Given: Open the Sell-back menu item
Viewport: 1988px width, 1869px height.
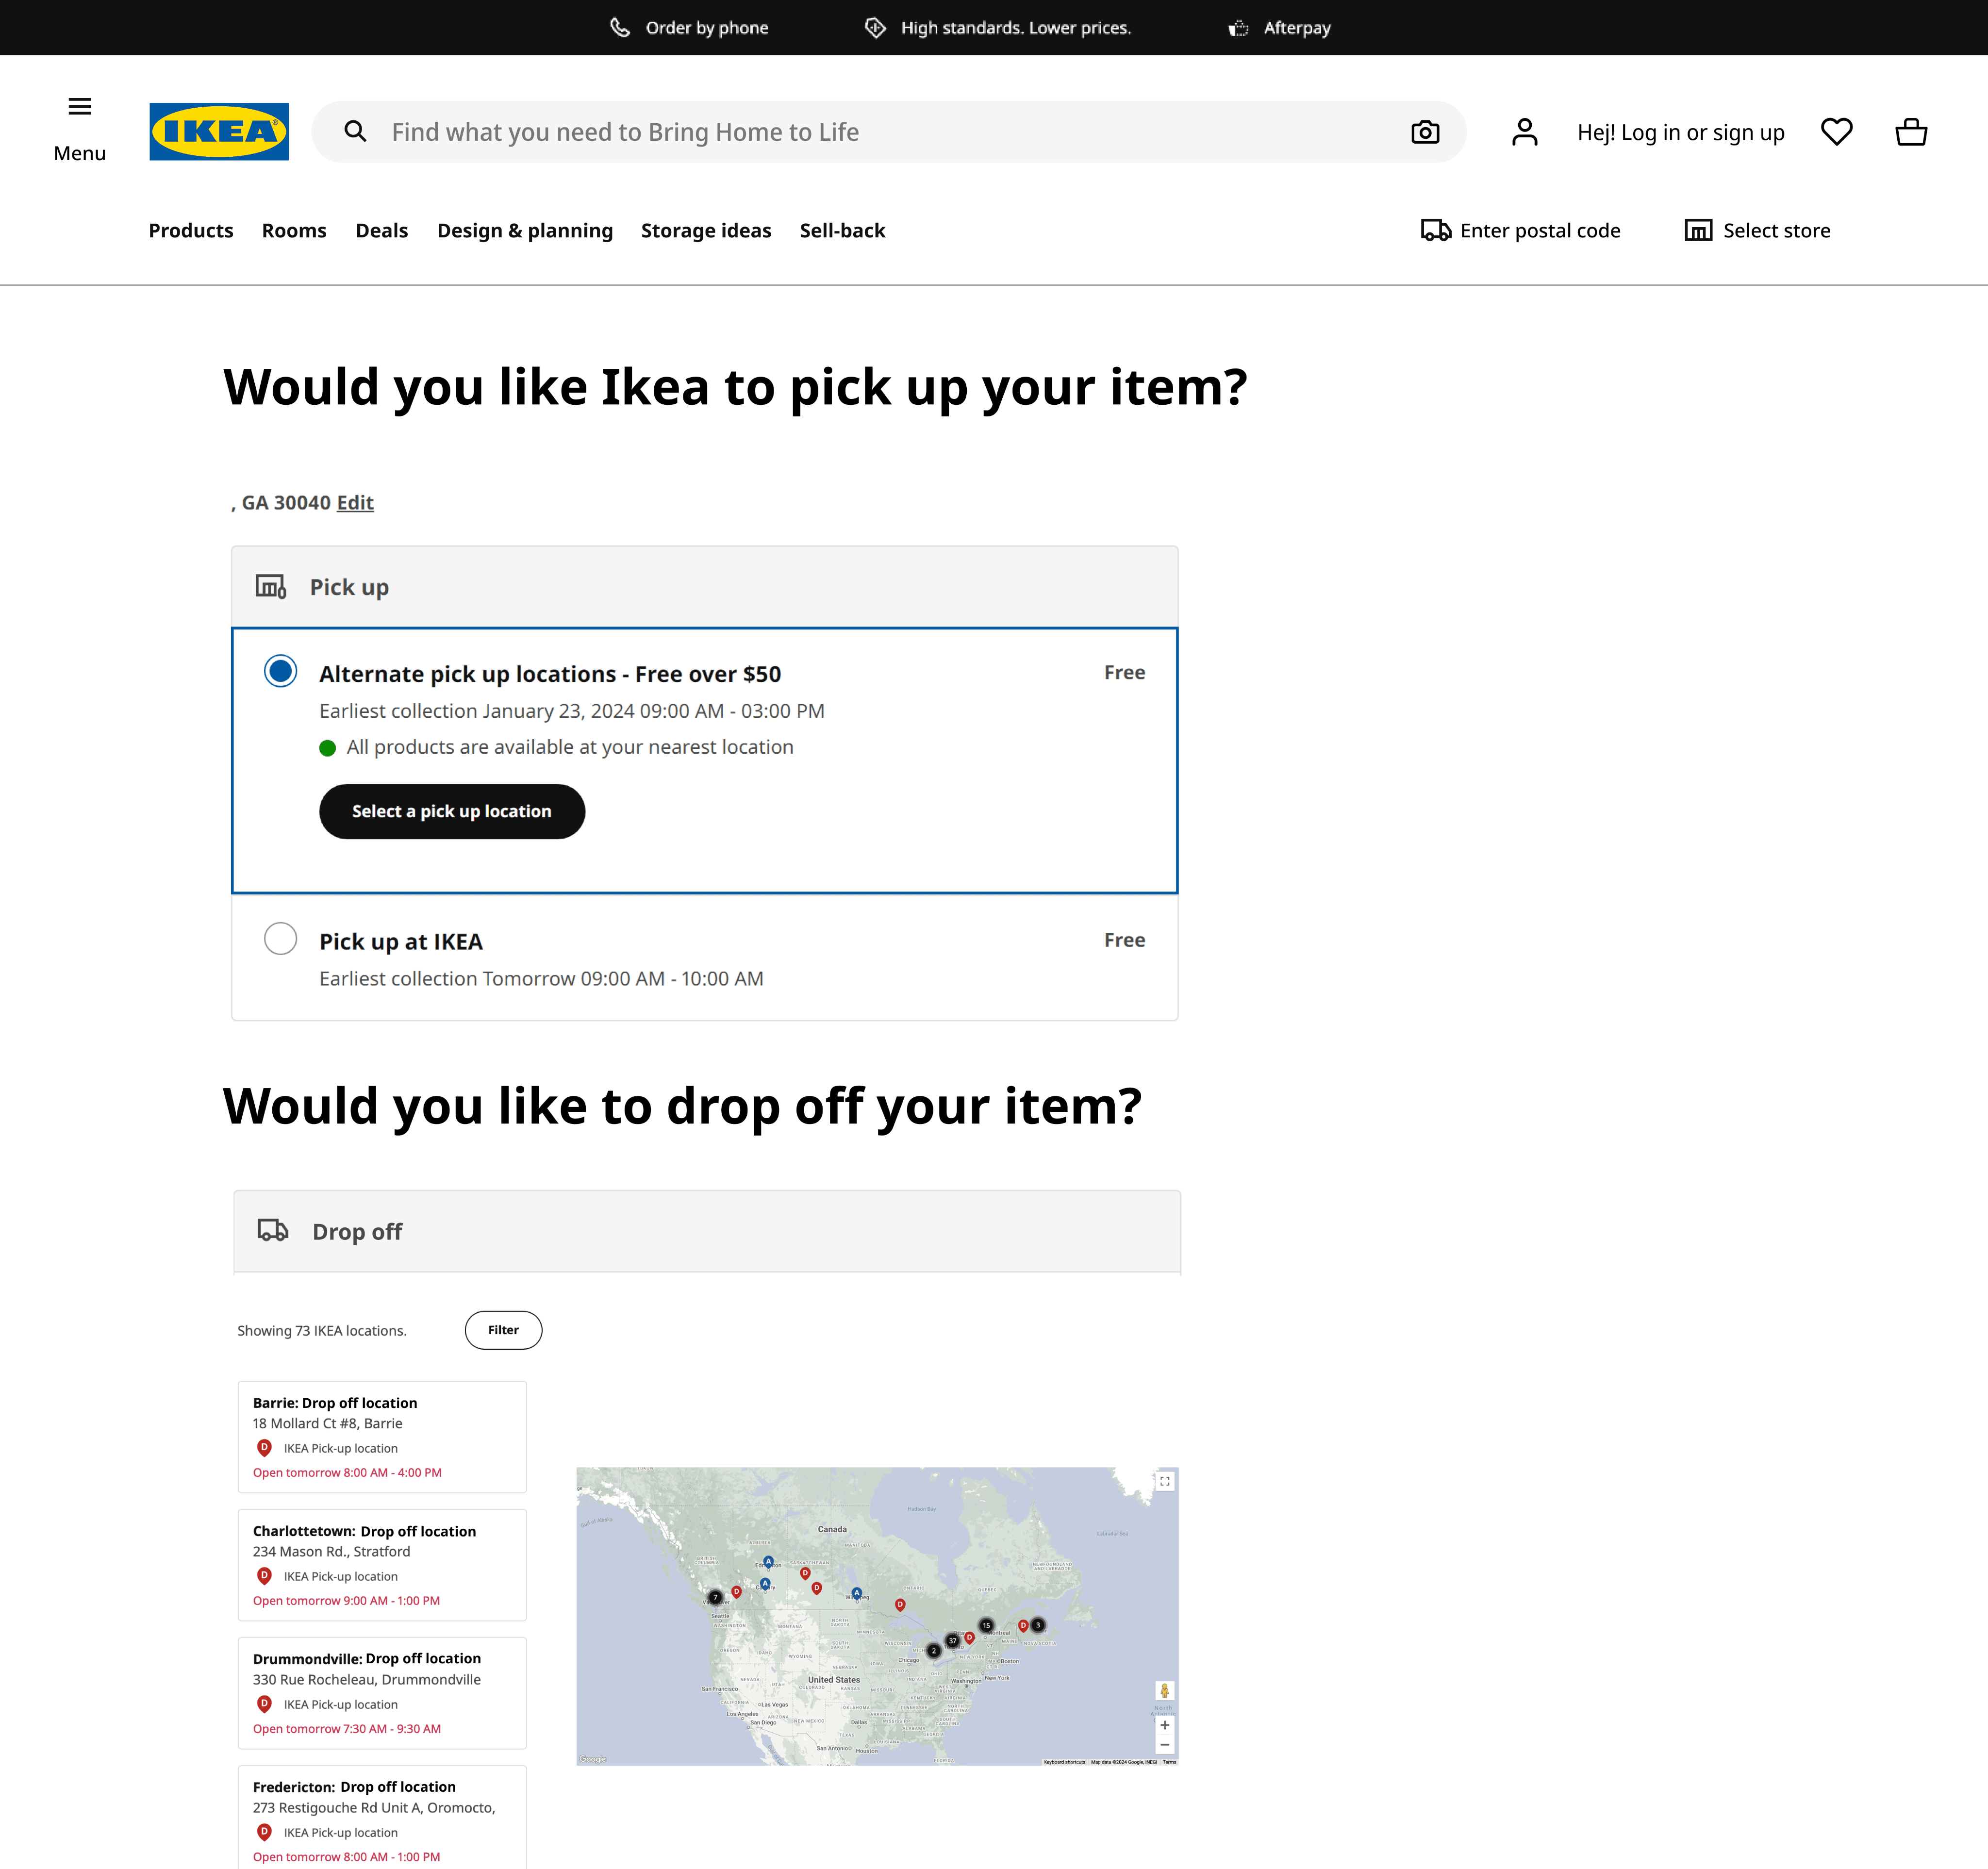Looking at the screenshot, I should [x=842, y=230].
